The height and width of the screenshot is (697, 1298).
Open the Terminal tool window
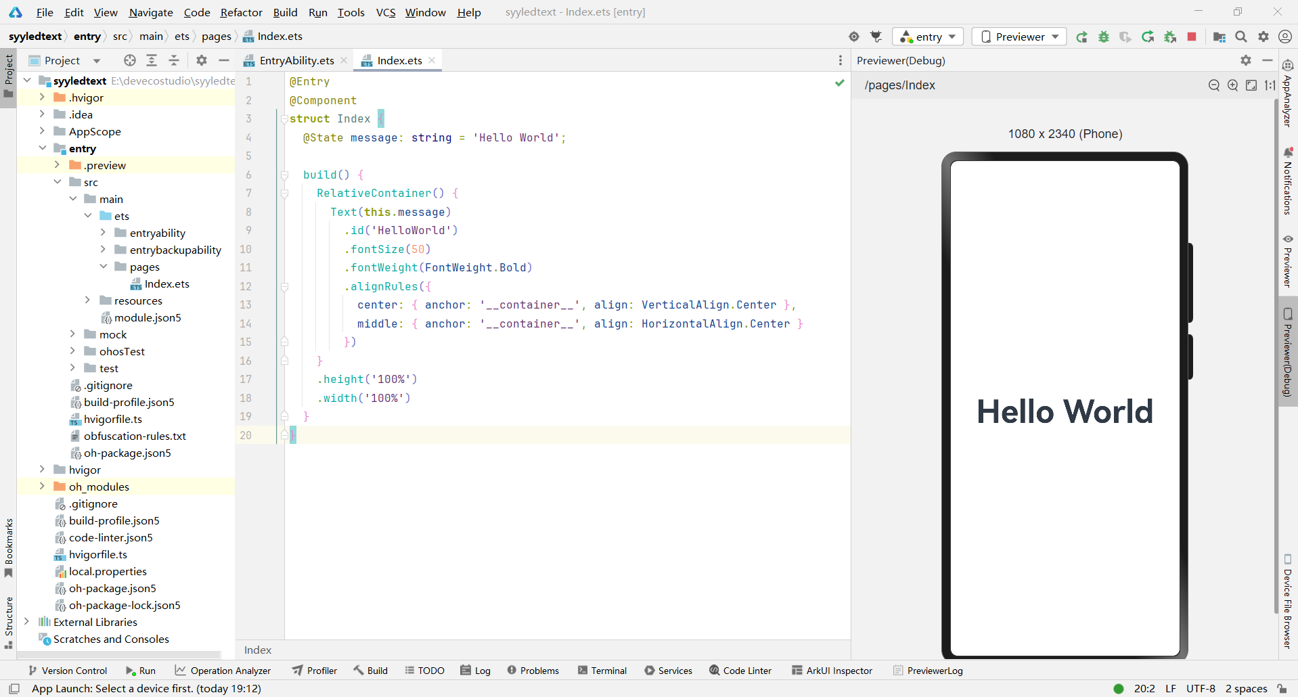pyautogui.click(x=602, y=671)
